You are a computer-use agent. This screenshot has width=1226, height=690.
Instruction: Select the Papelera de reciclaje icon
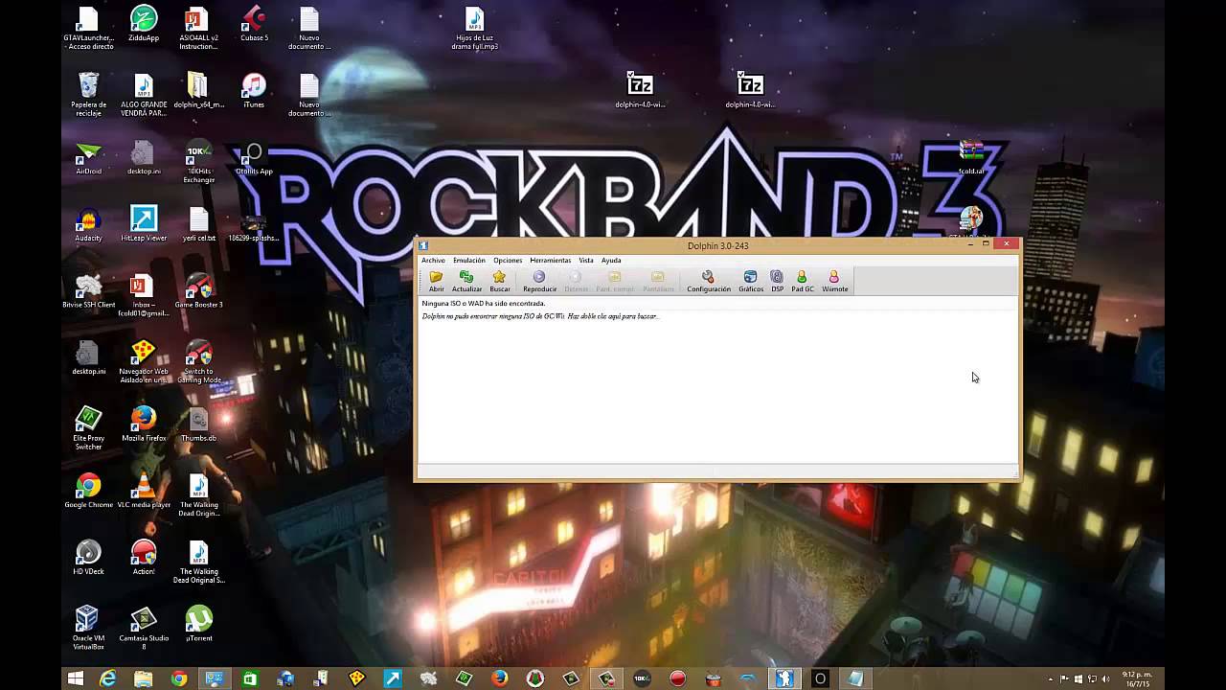tap(88, 95)
